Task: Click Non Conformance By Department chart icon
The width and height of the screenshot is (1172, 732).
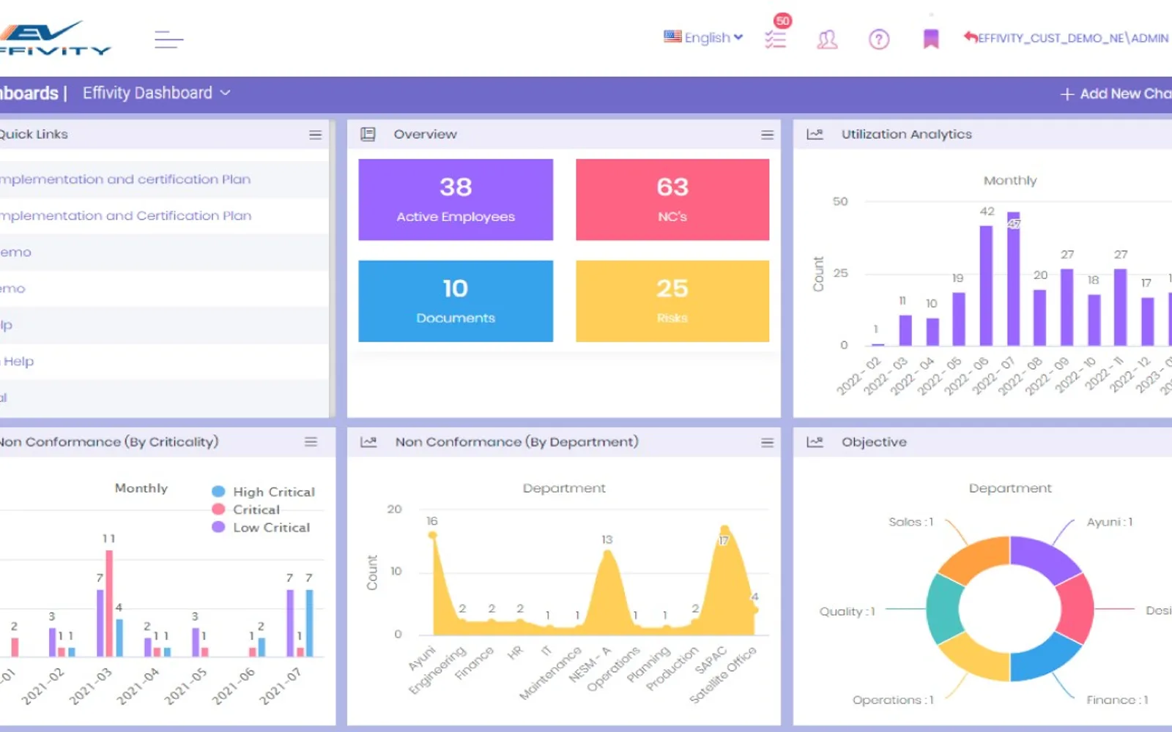Action: 368,442
